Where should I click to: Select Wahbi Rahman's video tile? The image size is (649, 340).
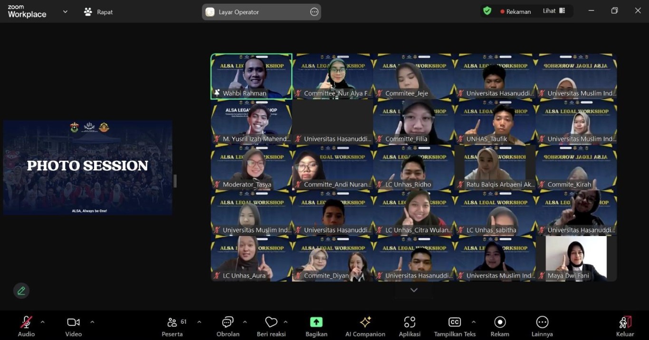(251, 76)
